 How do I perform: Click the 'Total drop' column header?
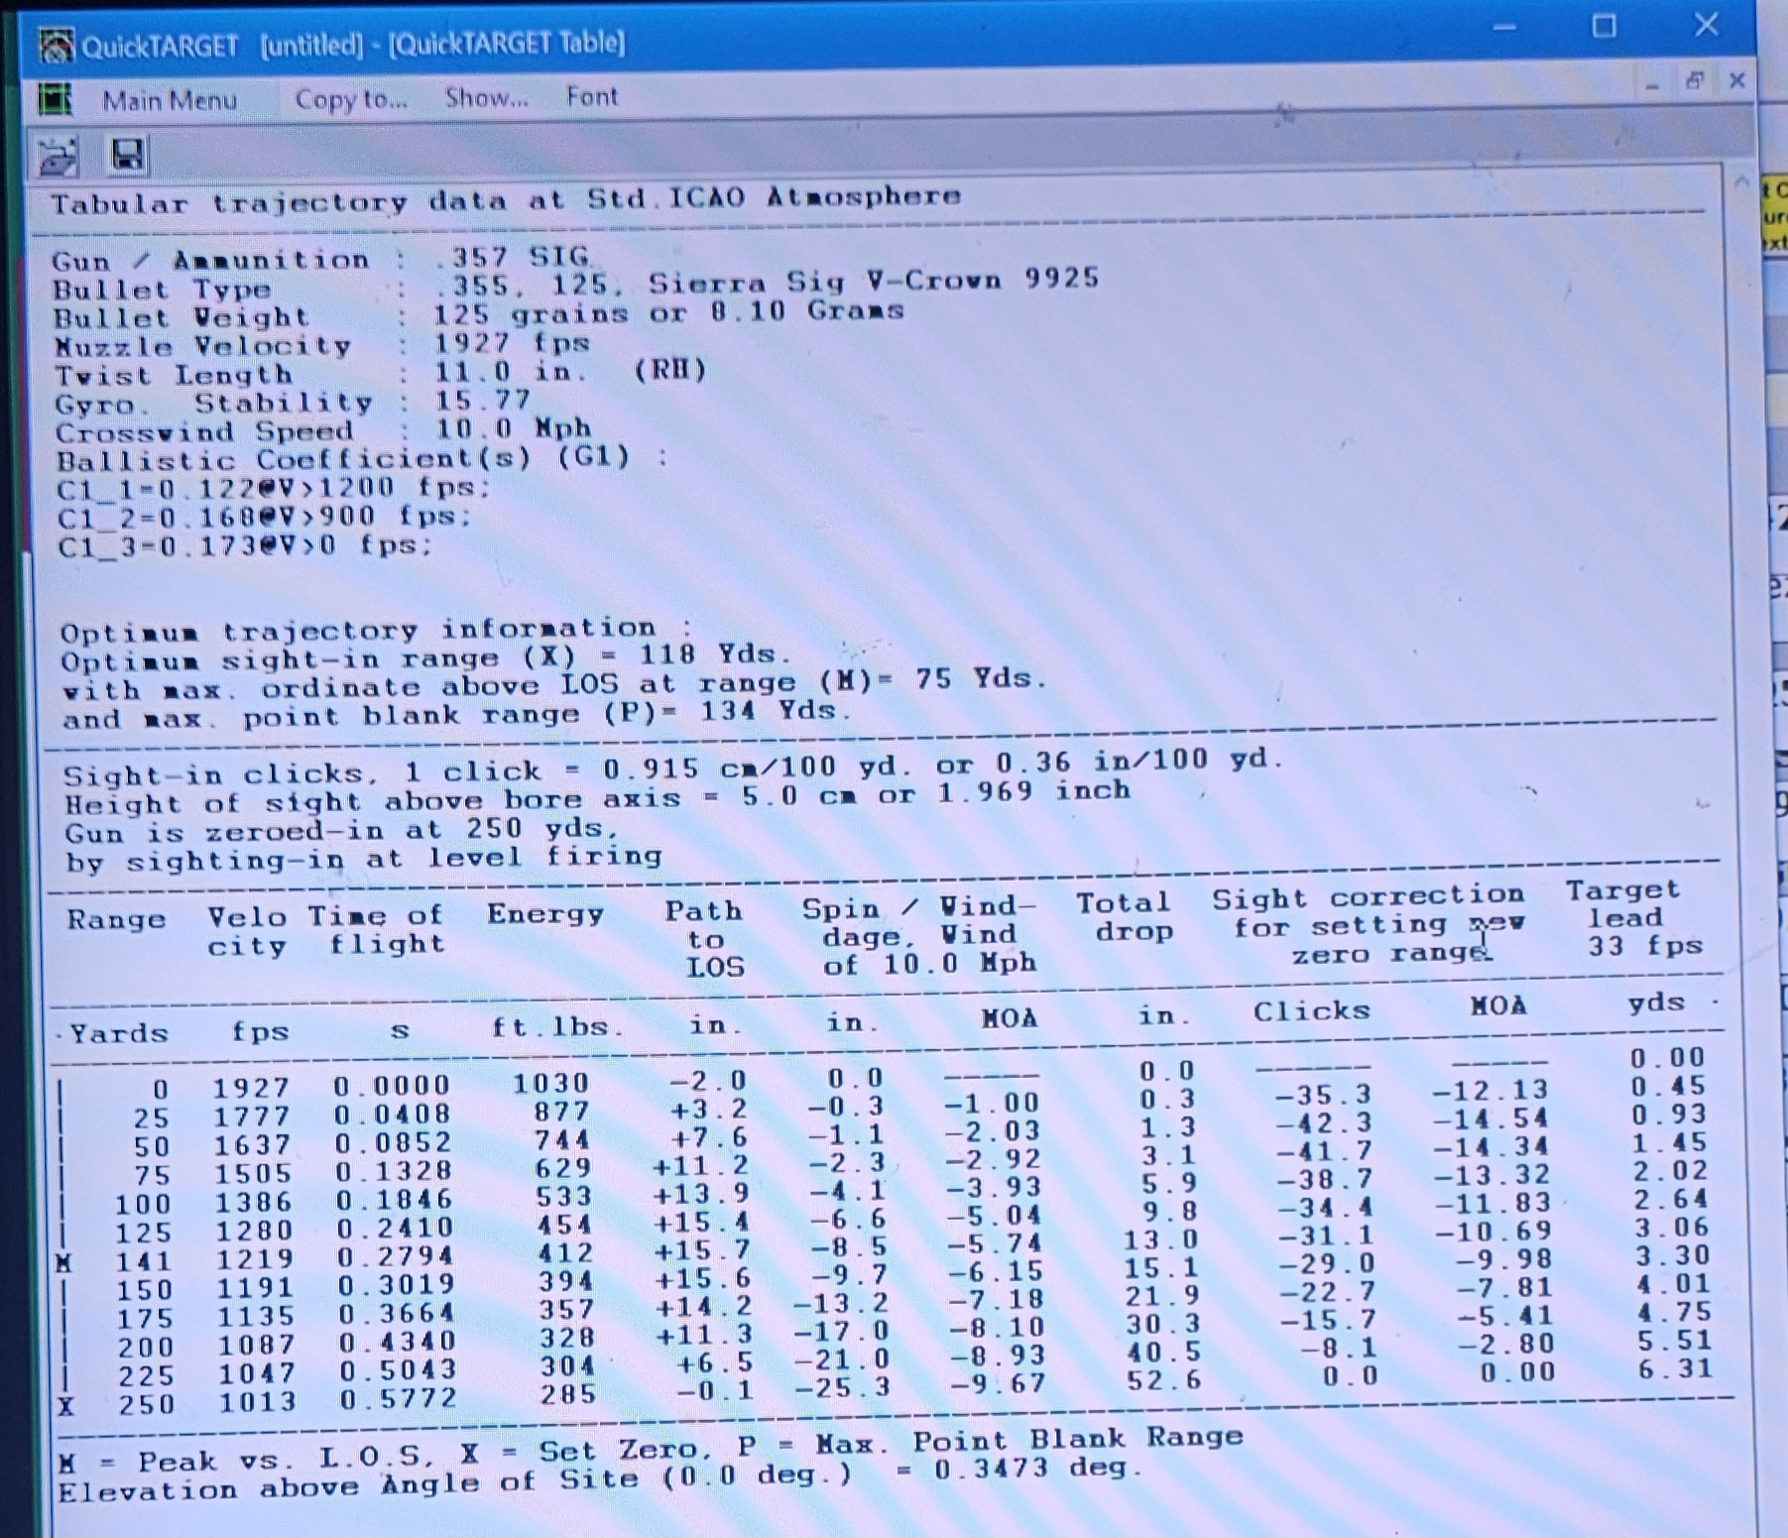(1124, 917)
